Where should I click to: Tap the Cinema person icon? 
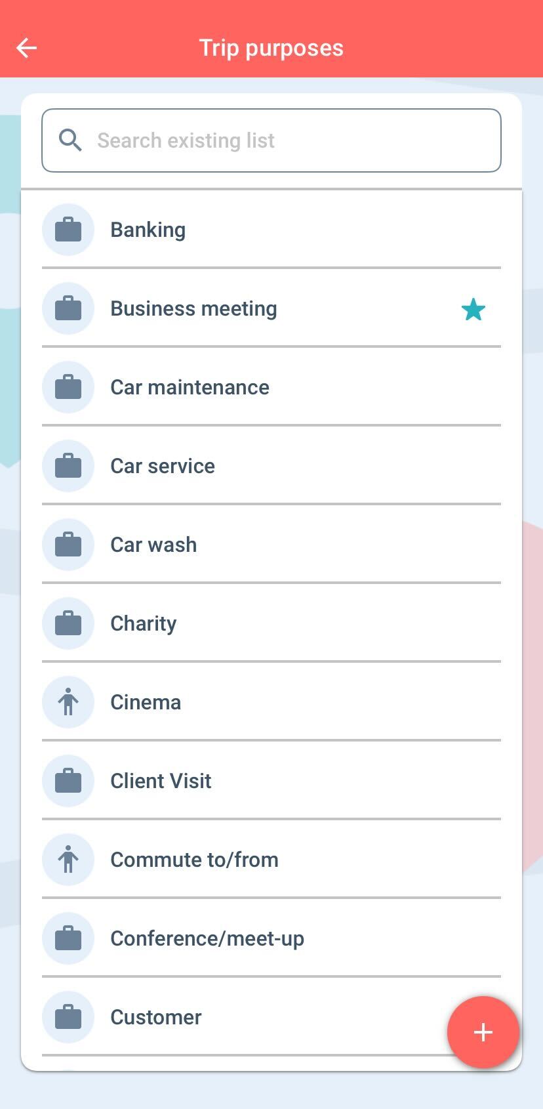point(68,702)
